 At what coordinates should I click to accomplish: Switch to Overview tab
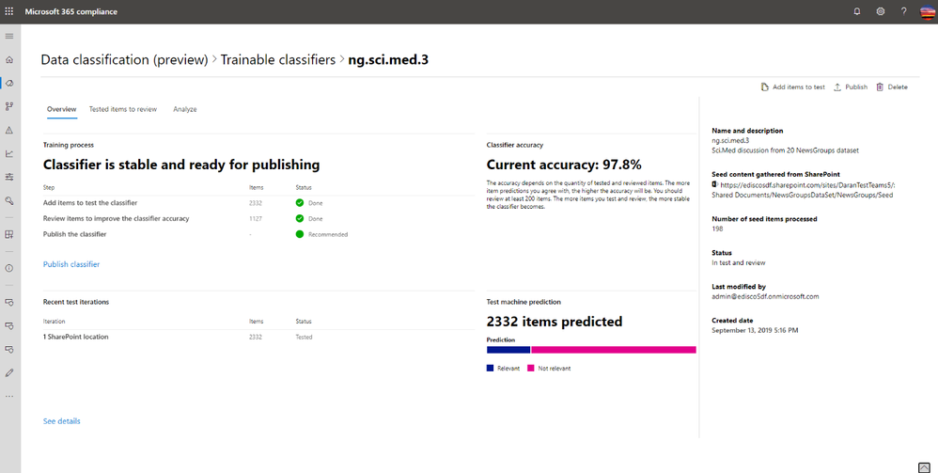pos(62,109)
